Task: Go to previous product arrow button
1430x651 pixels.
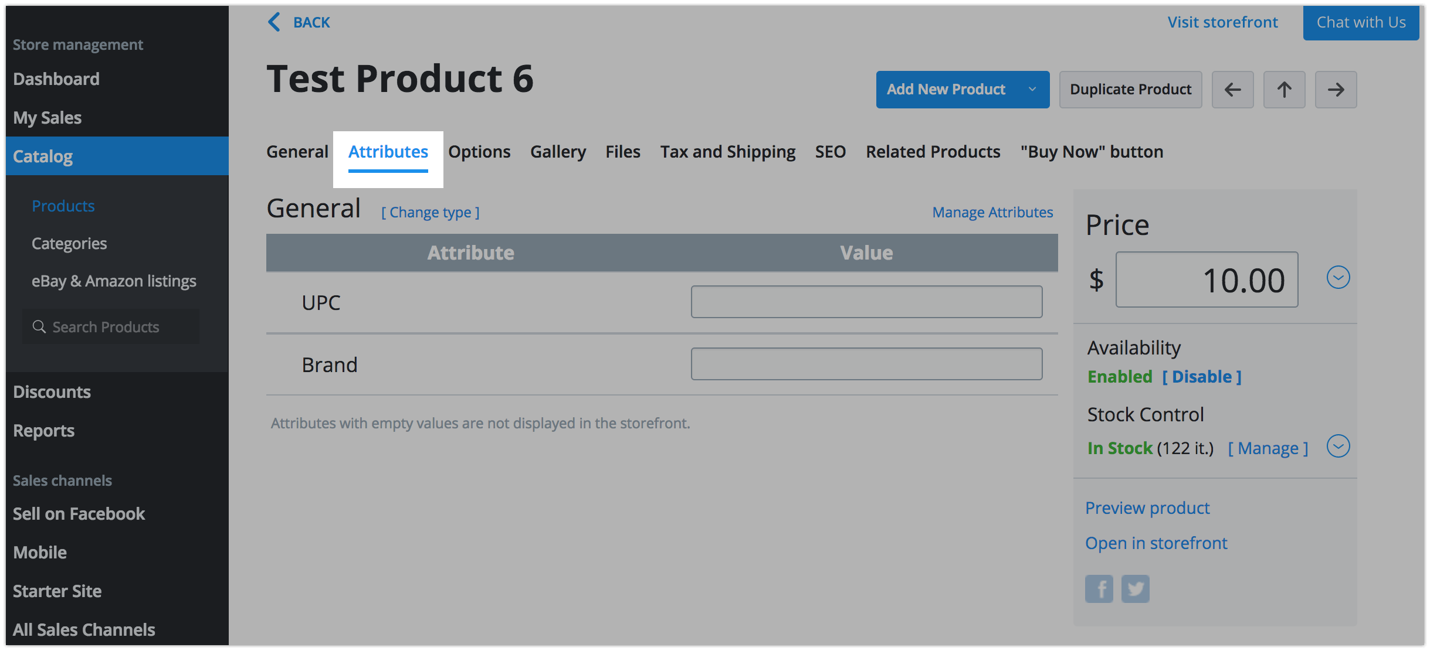Action: point(1232,90)
